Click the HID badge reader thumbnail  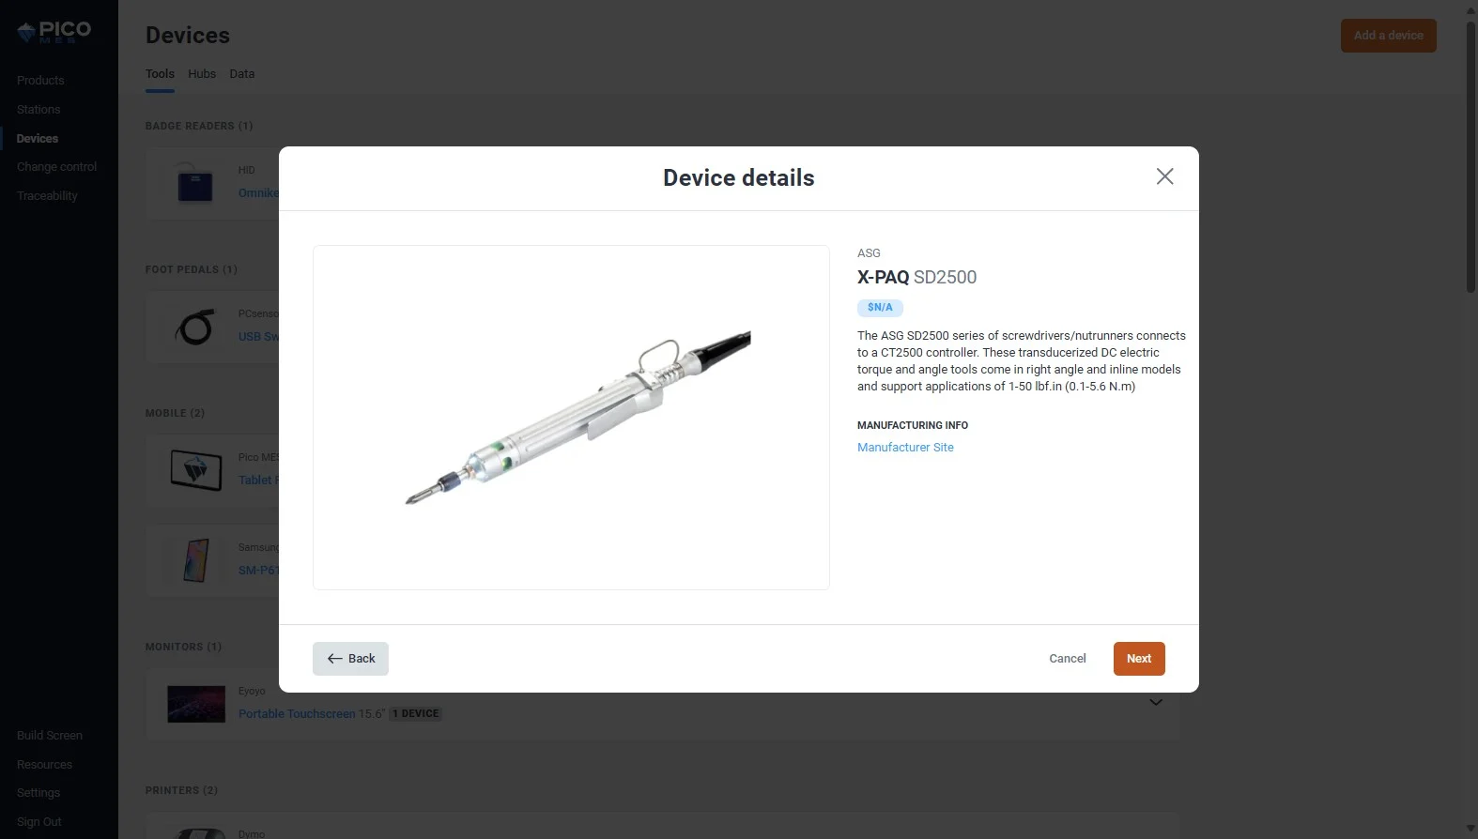(195, 182)
